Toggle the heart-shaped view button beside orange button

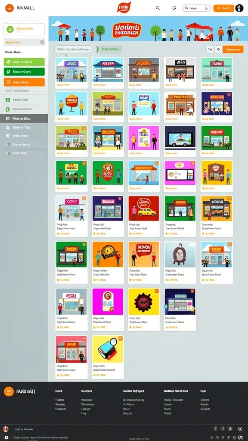218,50
